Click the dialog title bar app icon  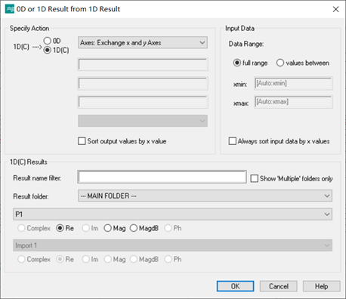pos(10,9)
